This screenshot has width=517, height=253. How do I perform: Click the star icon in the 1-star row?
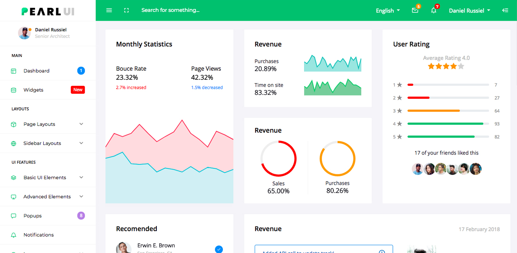[x=400, y=85]
